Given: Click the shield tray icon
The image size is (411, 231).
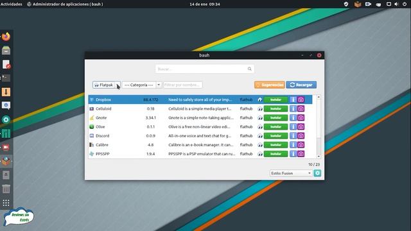Looking at the screenshot, I should [346, 4].
